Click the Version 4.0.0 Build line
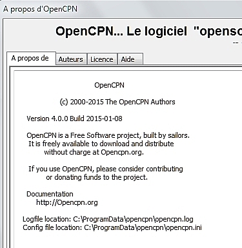The image size is (242, 248). pyautogui.click(x=74, y=119)
